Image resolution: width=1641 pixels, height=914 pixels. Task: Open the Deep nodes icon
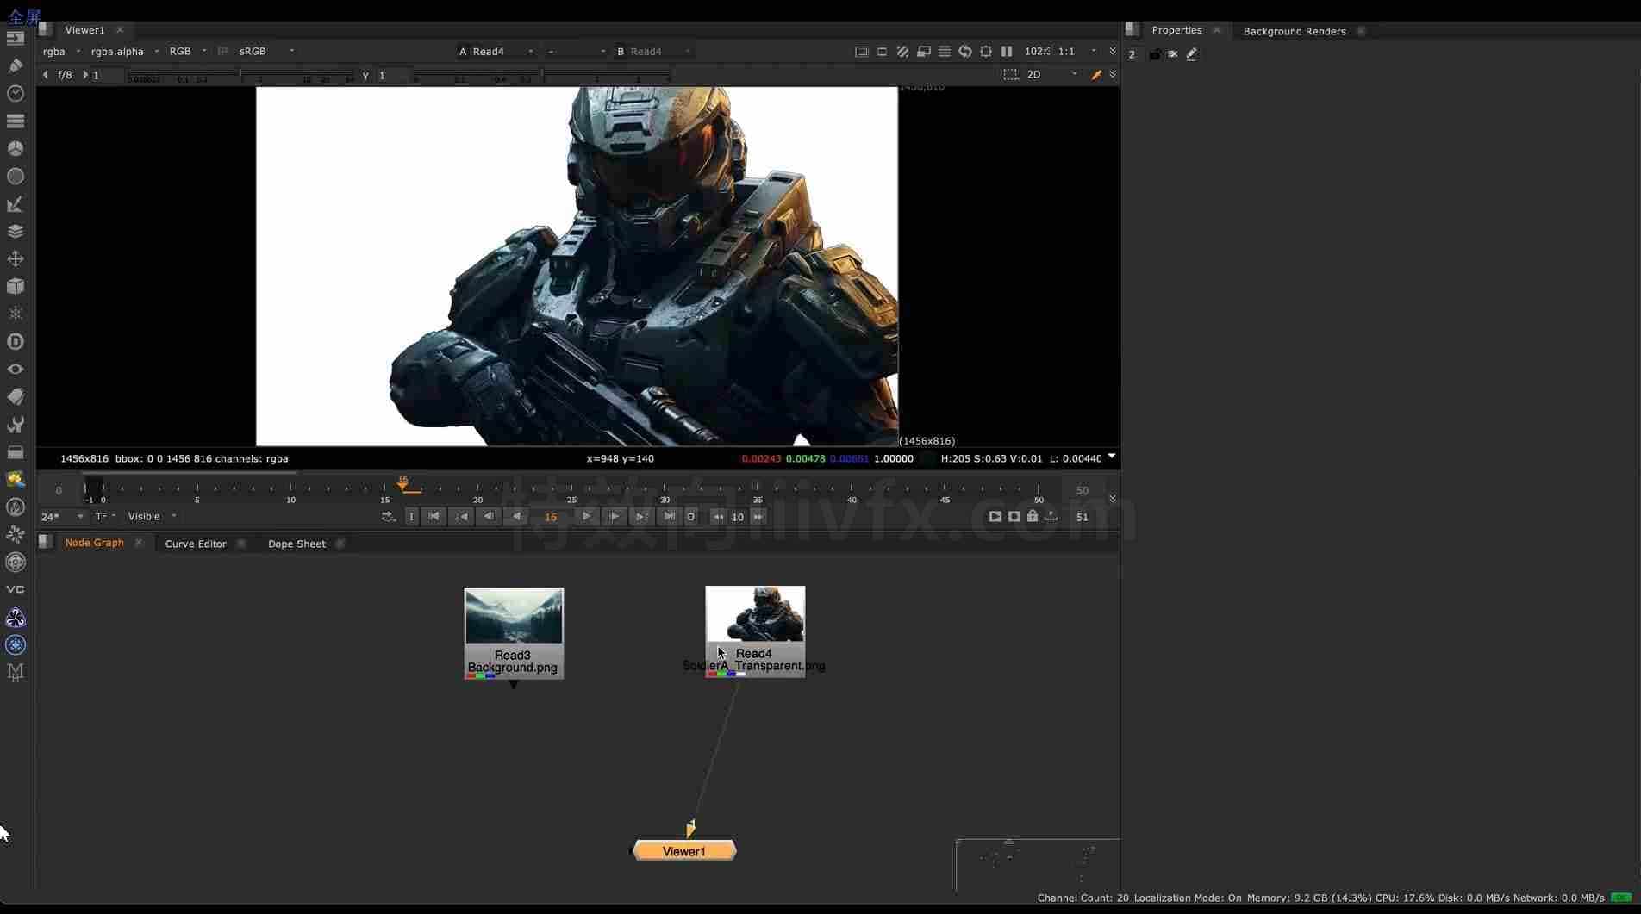[x=16, y=341]
